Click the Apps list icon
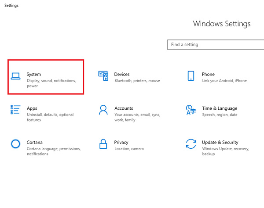The image size is (264, 208). coord(16,110)
